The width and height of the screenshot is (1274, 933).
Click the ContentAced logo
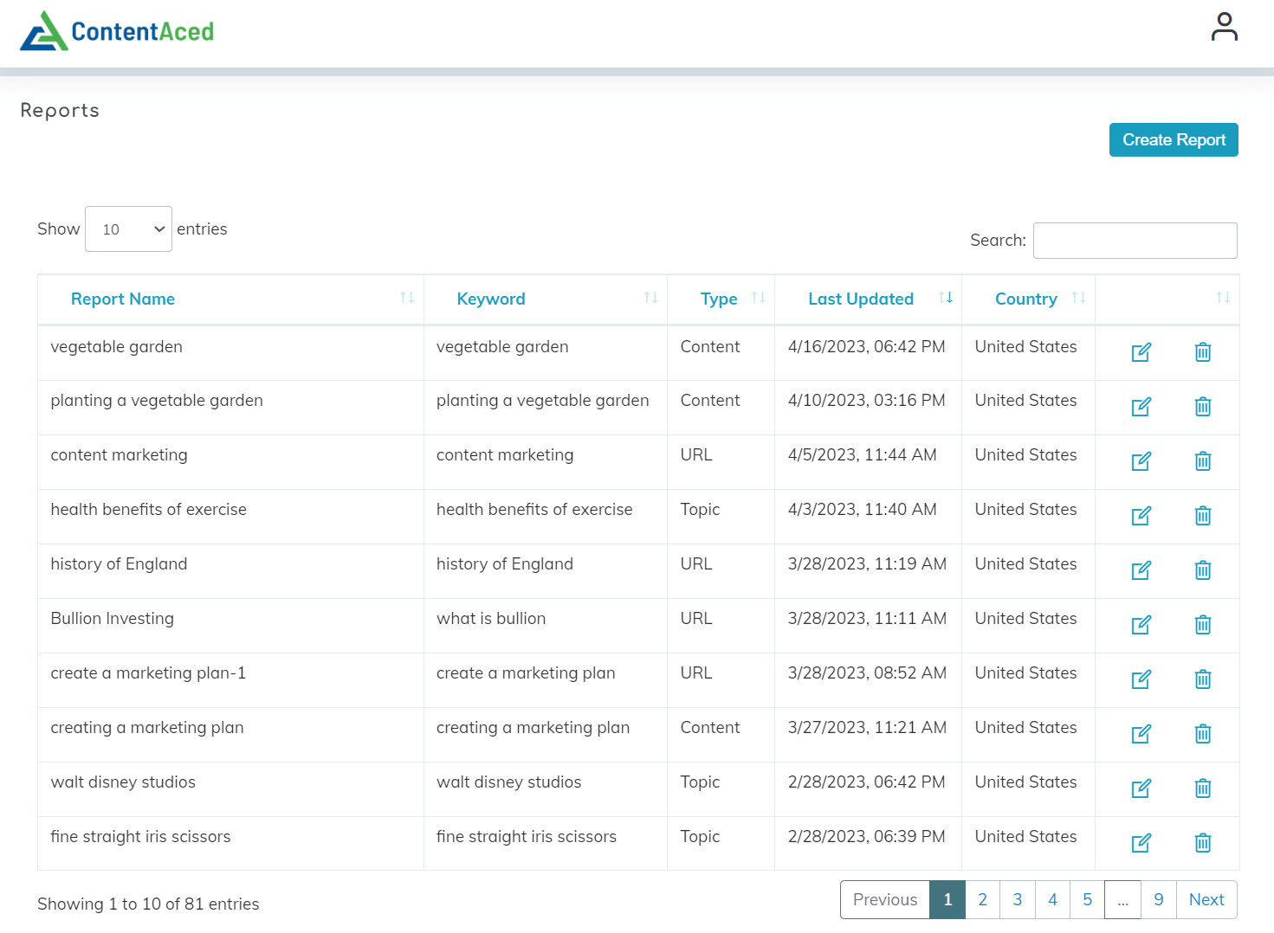tap(116, 31)
